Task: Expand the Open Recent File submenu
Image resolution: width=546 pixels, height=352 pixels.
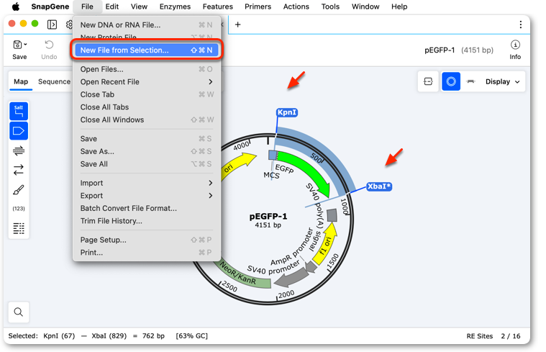Action: pos(146,82)
